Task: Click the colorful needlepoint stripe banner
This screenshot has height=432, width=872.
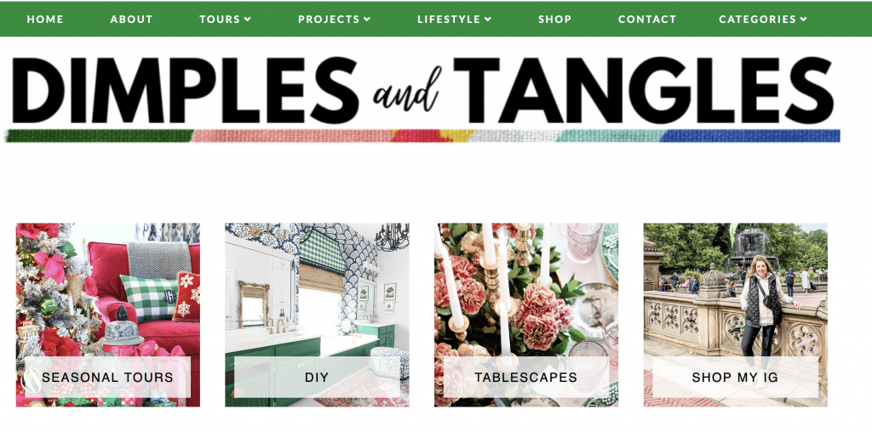Action: 422,136
